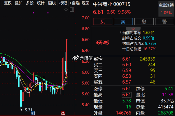Screen dimensions: 175x116
Task: Click 封单占流通Z value 9.73%
Action: [x=150, y=43]
